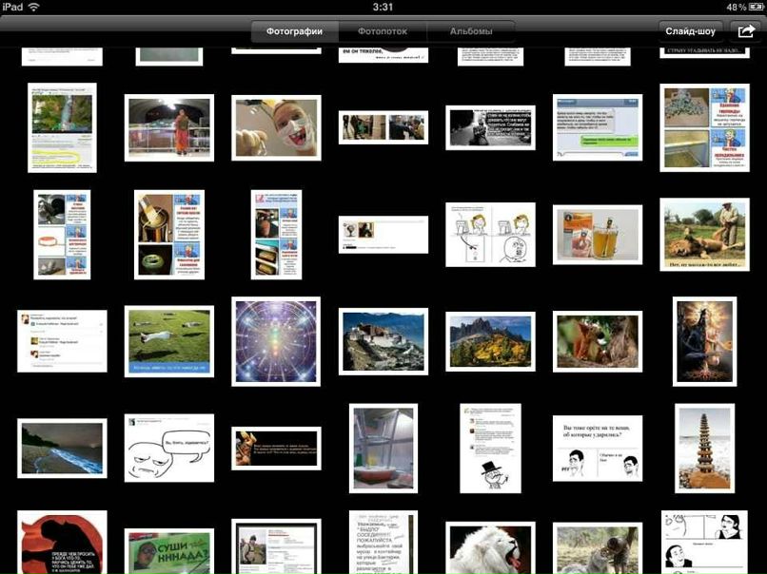The image size is (767, 574).
Task: Tap the Wi-Fi status icon
Action: 34,7
